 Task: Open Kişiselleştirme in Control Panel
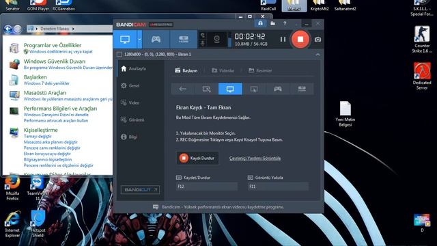41,130
